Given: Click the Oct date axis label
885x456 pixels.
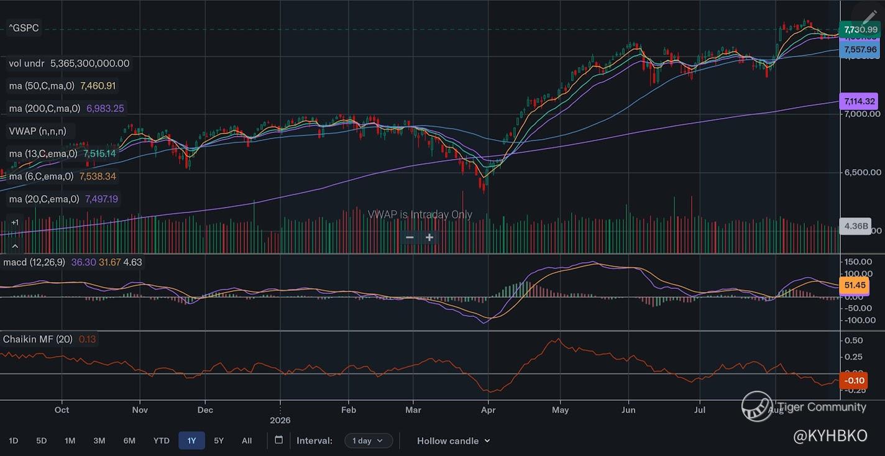Looking at the screenshot, I should tap(62, 410).
